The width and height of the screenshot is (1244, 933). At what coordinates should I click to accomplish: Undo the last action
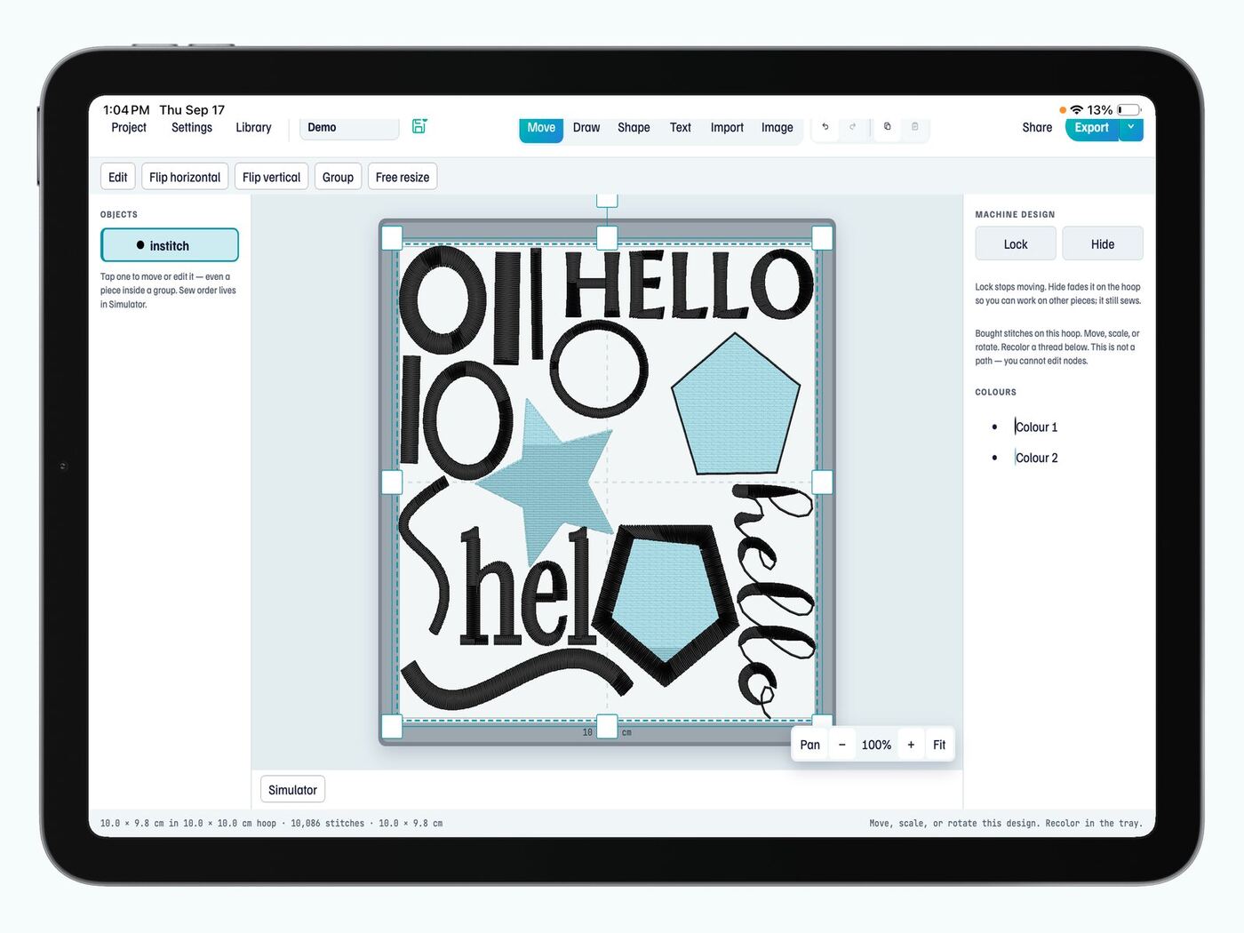coord(825,127)
